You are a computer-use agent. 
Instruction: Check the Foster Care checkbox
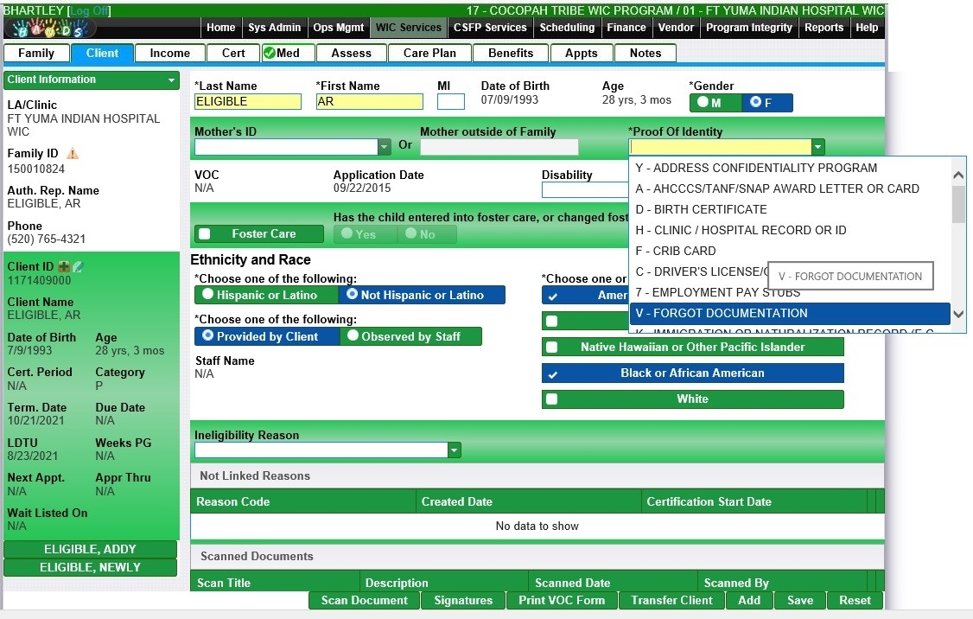pos(205,234)
